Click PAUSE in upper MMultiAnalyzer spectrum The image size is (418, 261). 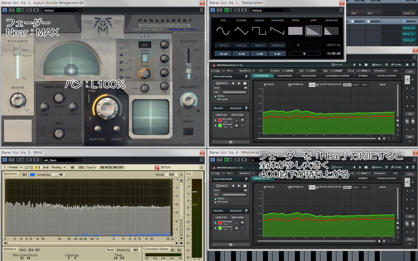coord(269,84)
